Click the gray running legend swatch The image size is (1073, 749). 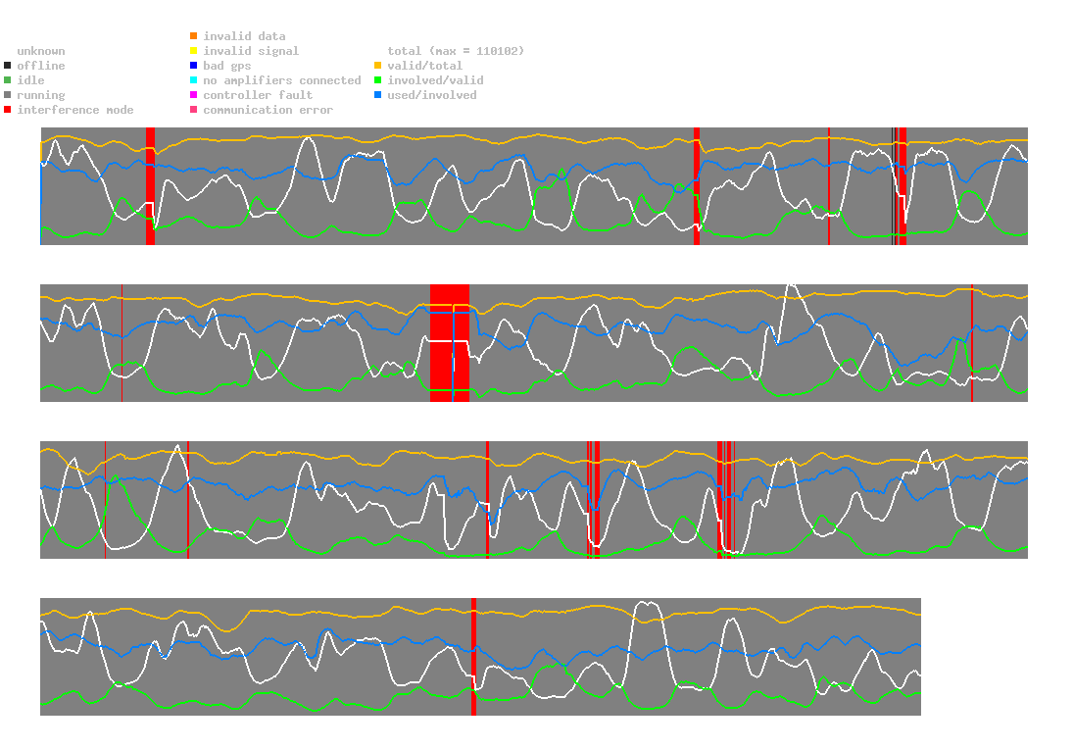tap(8, 95)
